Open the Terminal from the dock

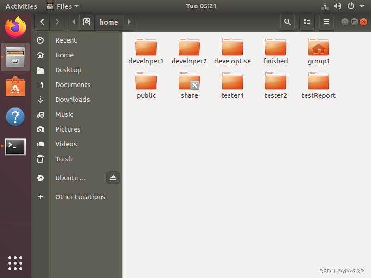[15, 146]
